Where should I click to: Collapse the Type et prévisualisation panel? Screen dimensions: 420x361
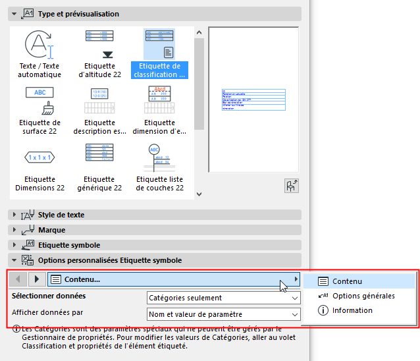(x=14, y=14)
